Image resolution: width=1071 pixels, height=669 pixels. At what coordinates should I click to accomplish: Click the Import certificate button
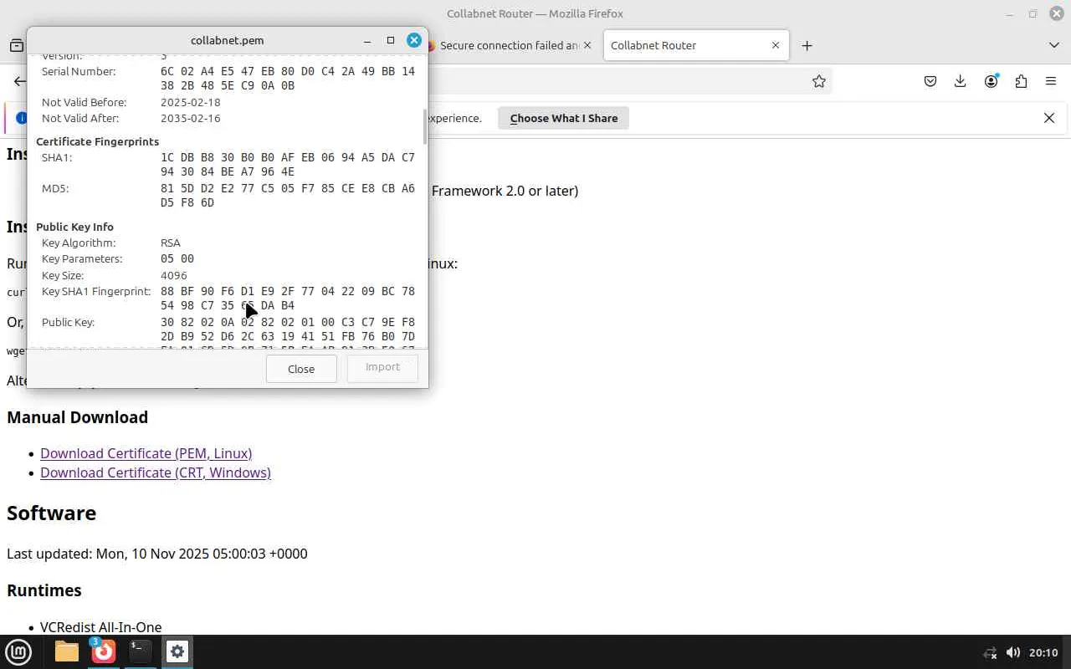click(x=382, y=367)
